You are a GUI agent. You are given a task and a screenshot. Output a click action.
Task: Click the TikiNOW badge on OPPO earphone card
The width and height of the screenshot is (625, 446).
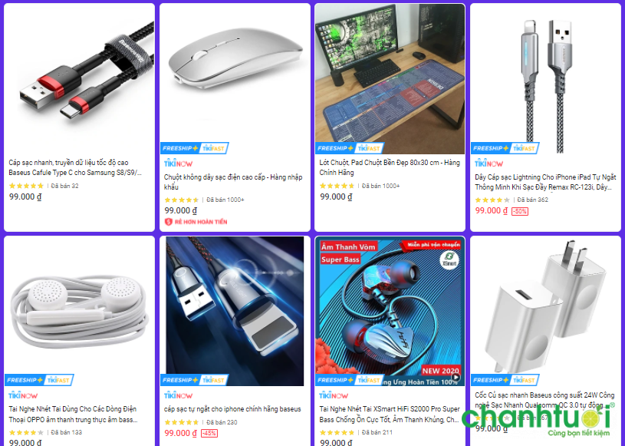[23, 396]
